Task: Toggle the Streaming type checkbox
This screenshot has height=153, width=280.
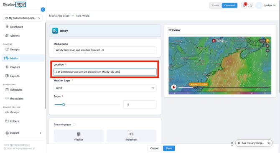Action: tap(74, 125)
